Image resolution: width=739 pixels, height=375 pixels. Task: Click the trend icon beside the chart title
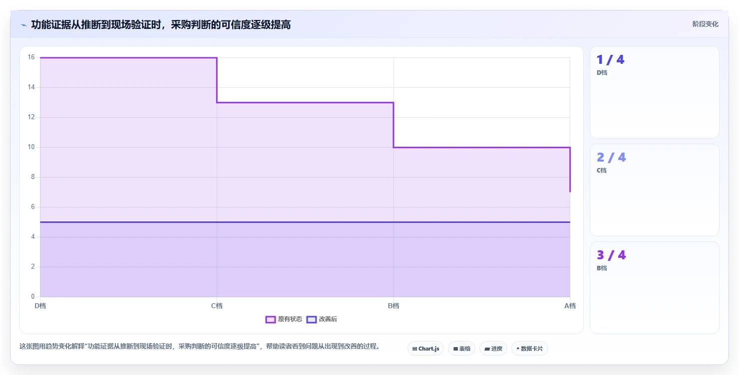[24, 25]
